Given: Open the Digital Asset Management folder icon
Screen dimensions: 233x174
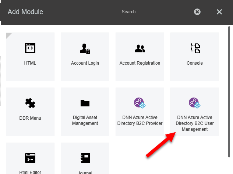Looking at the screenshot, I should pyautogui.click(x=85, y=103).
